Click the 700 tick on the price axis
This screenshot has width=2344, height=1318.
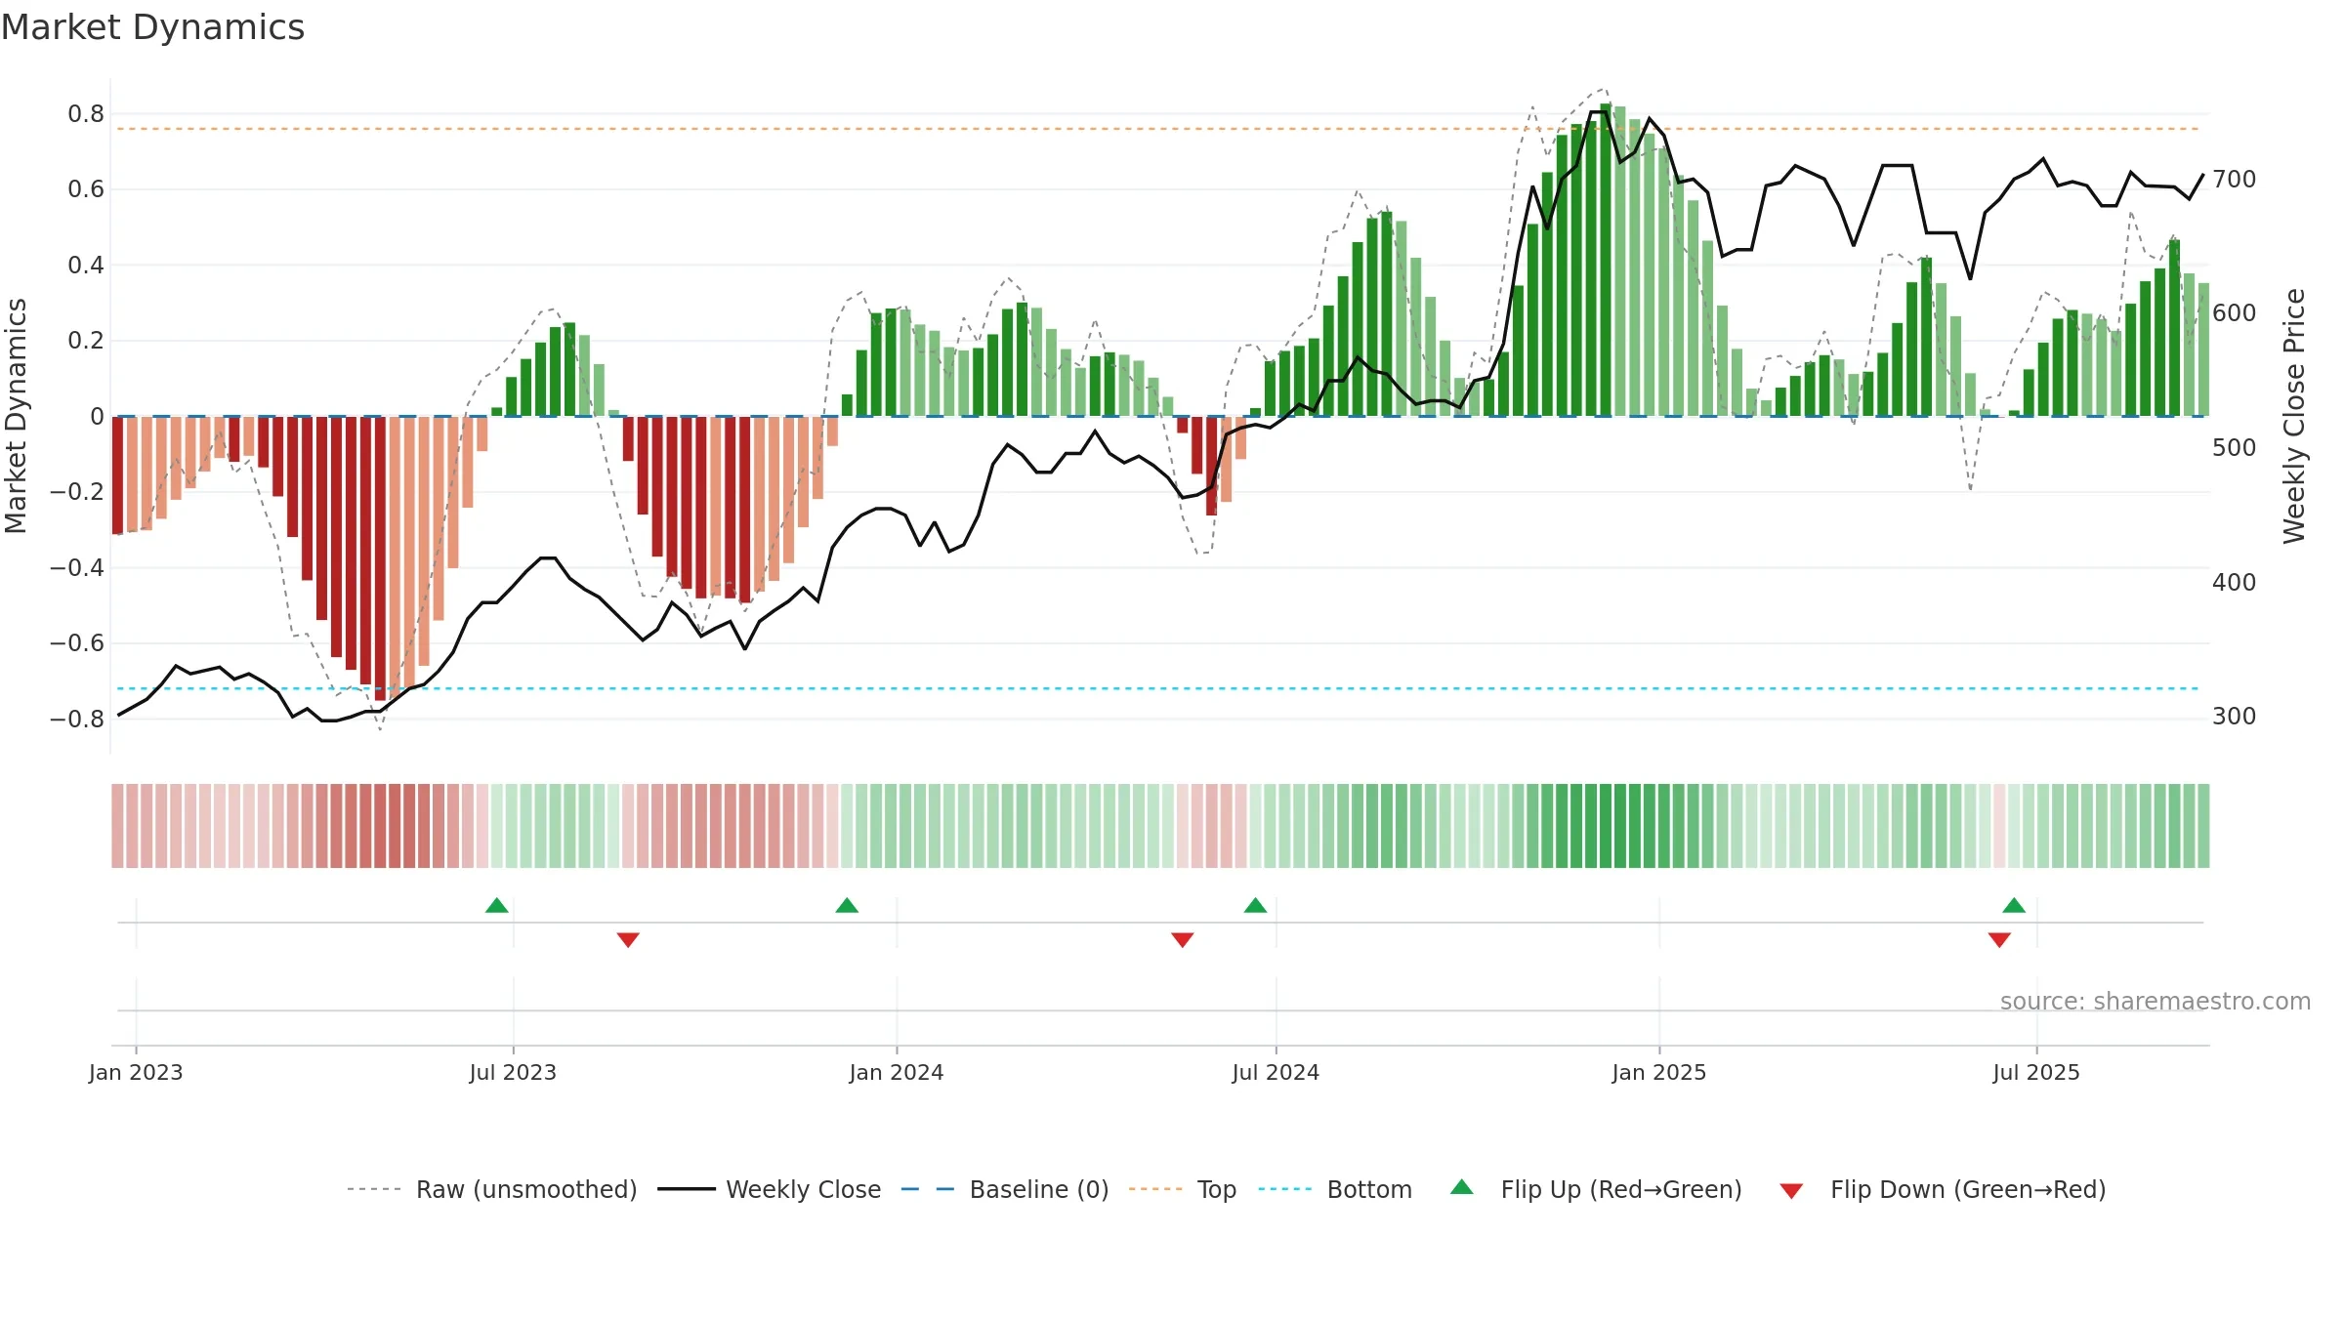[2235, 180]
